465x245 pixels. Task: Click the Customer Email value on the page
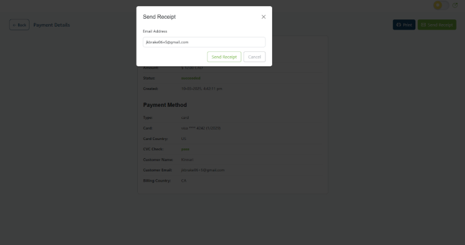[x=203, y=170]
